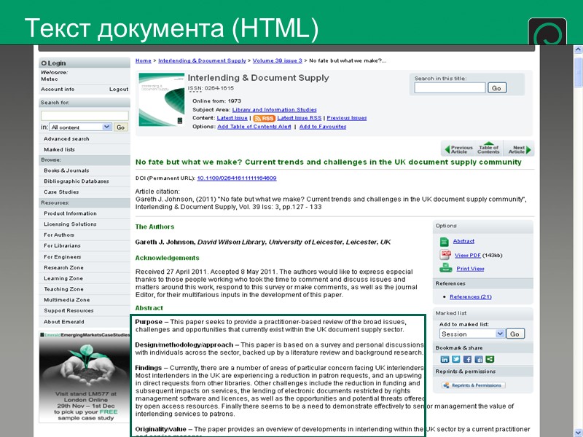583x437 pixels.
Task: Share the article on LinkedIn
Action: (x=444, y=359)
